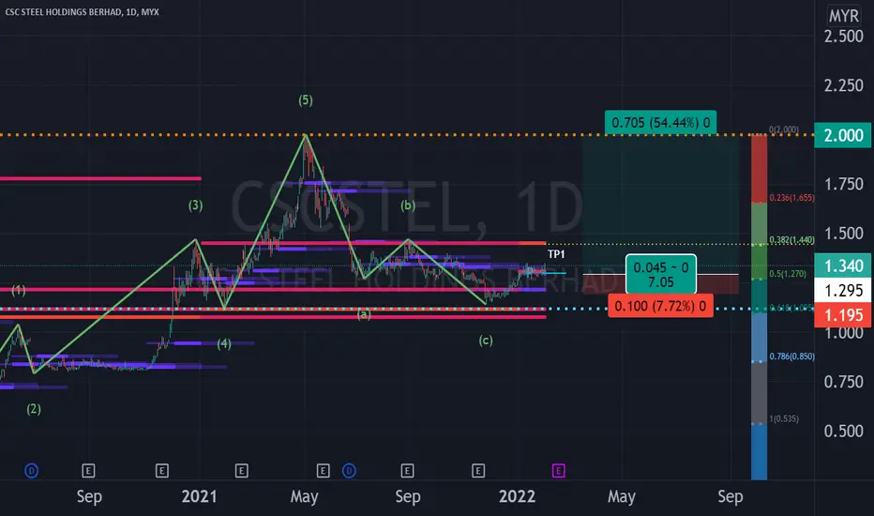Image resolution: width=874 pixels, height=516 pixels.
Task: Click the blue D dividend marker after May 2021
Action: (x=349, y=471)
